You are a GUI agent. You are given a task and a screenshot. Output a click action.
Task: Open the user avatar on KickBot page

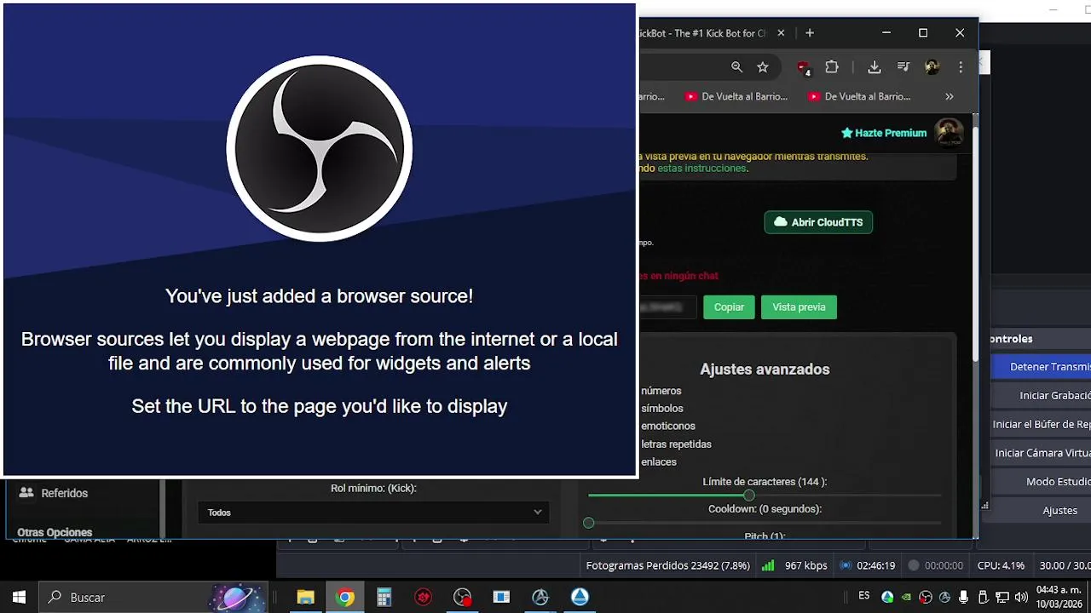(x=949, y=133)
